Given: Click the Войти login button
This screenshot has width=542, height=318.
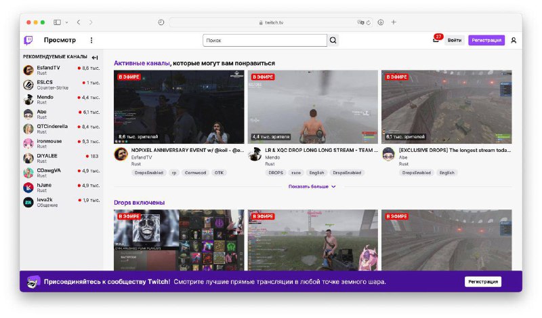Looking at the screenshot, I should click(x=455, y=41).
